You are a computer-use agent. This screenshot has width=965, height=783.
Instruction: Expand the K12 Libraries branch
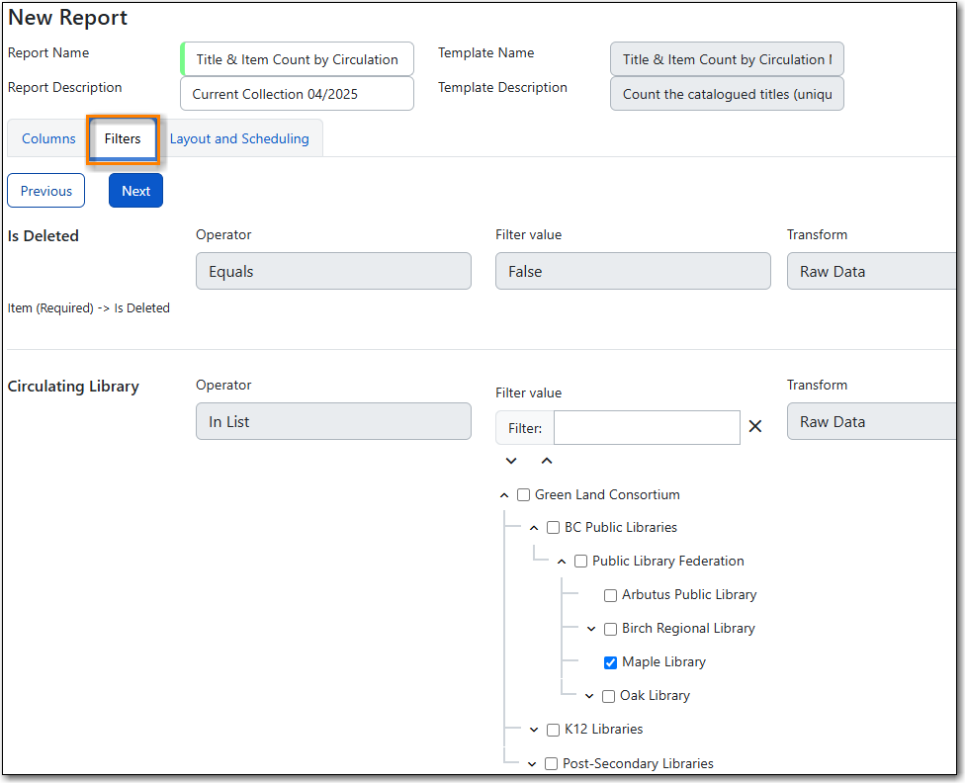[x=534, y=730]
